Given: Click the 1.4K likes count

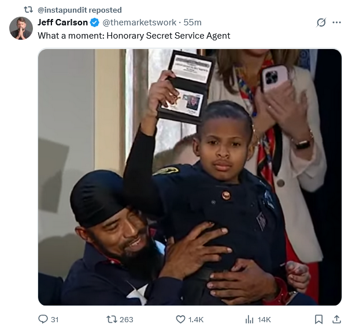Looking at the screenshot, I should coord(196,319).
